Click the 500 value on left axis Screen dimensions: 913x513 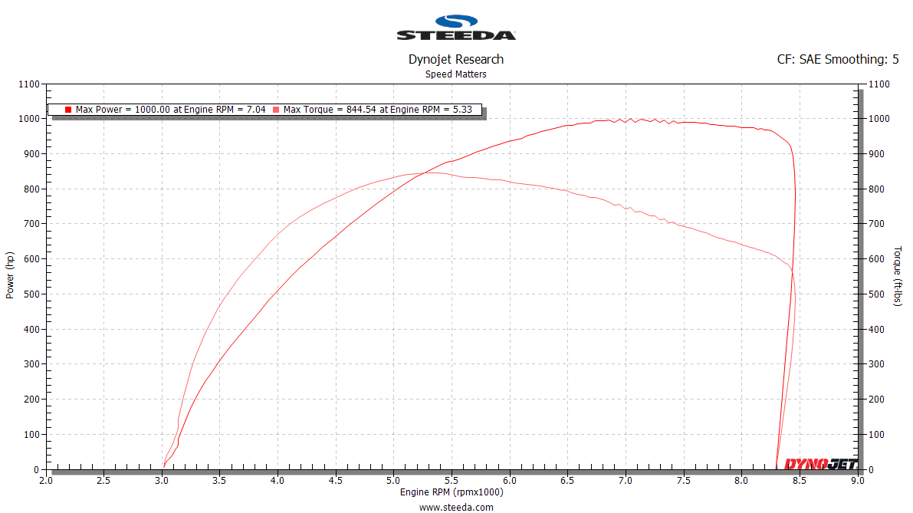click(x=31, y=294)
